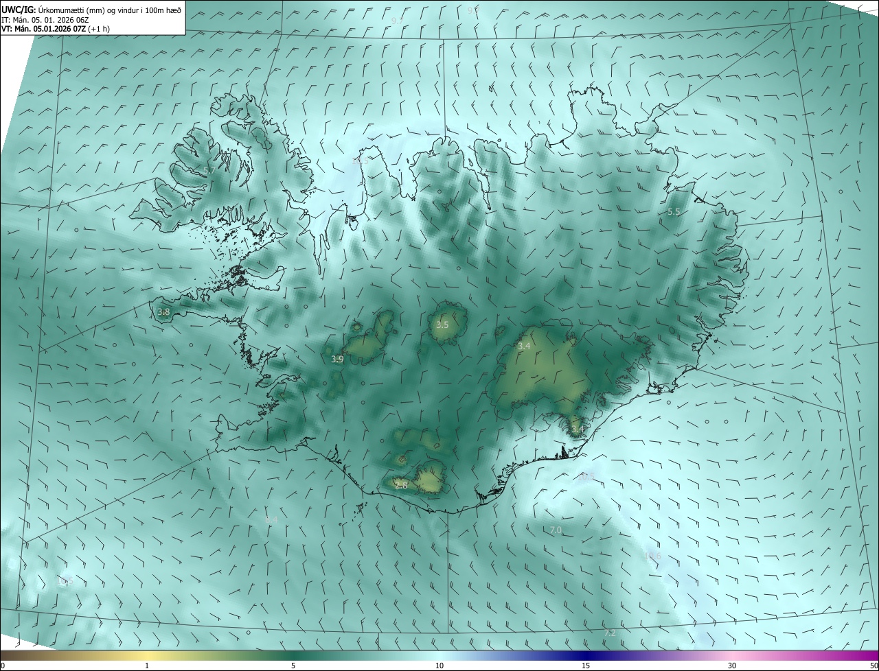Click the 5.5 value in the northeast

(x=674, y=212)
